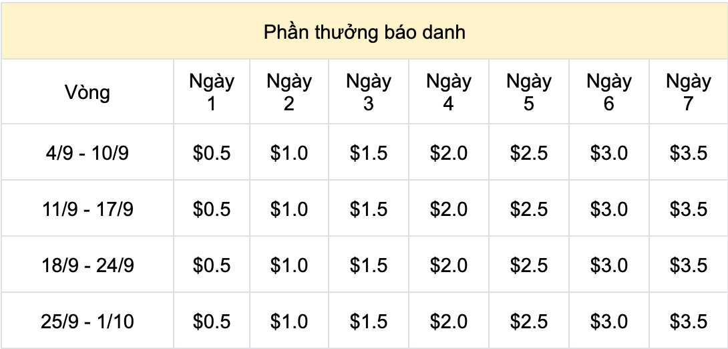The image size is (728, 349).
Task: Select the $1.5 cell in row 25/9 - 1/10
Action: pos(369,322)
